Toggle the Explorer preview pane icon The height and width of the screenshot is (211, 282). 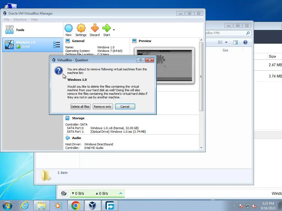[235, 42]
